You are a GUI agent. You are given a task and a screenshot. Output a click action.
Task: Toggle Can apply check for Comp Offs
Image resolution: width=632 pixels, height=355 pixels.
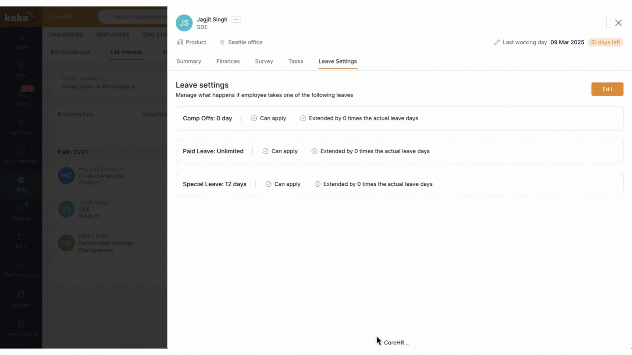(x=254, y=118)
